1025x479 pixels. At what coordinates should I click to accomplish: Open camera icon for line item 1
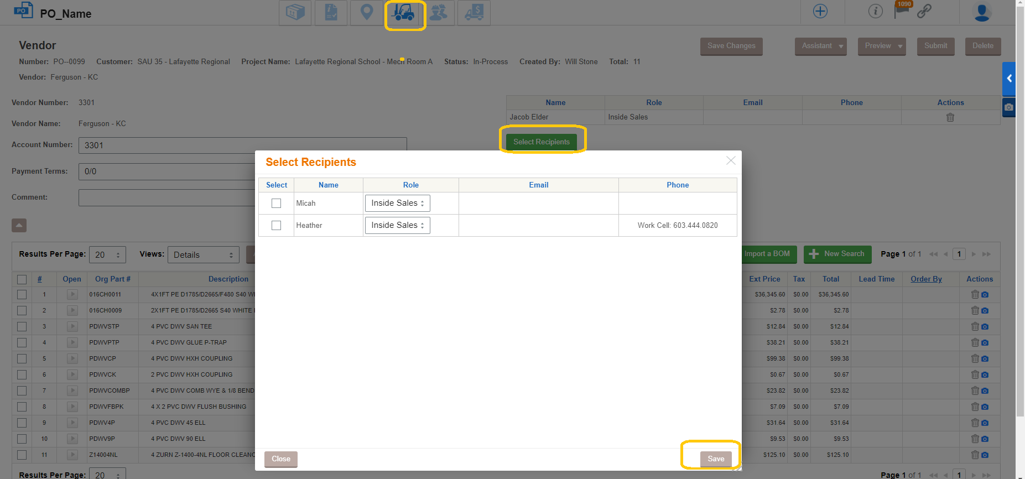click(x=985, y=295)
